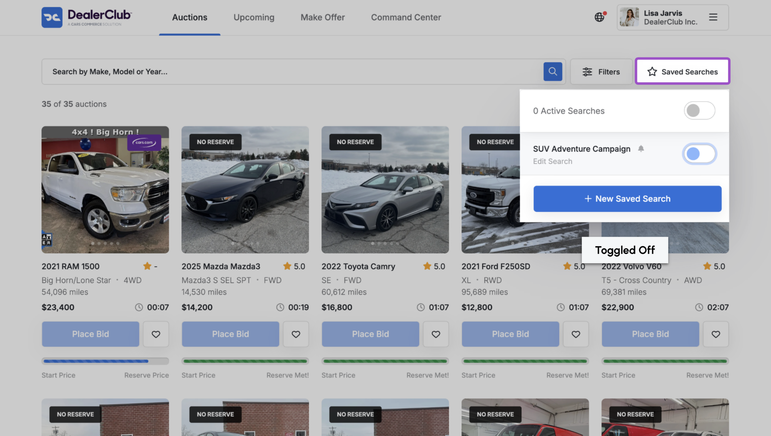Open the Filters panel
The width and height of the screenshot is (771, 436).
tap(601, 72)
